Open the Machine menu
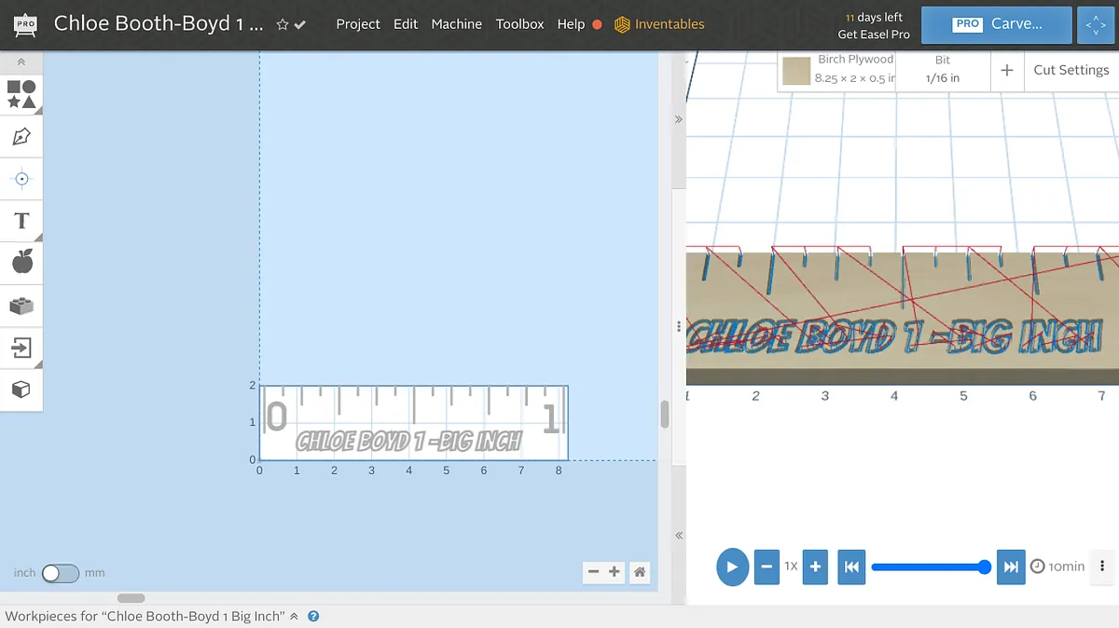 click(456, 24)
